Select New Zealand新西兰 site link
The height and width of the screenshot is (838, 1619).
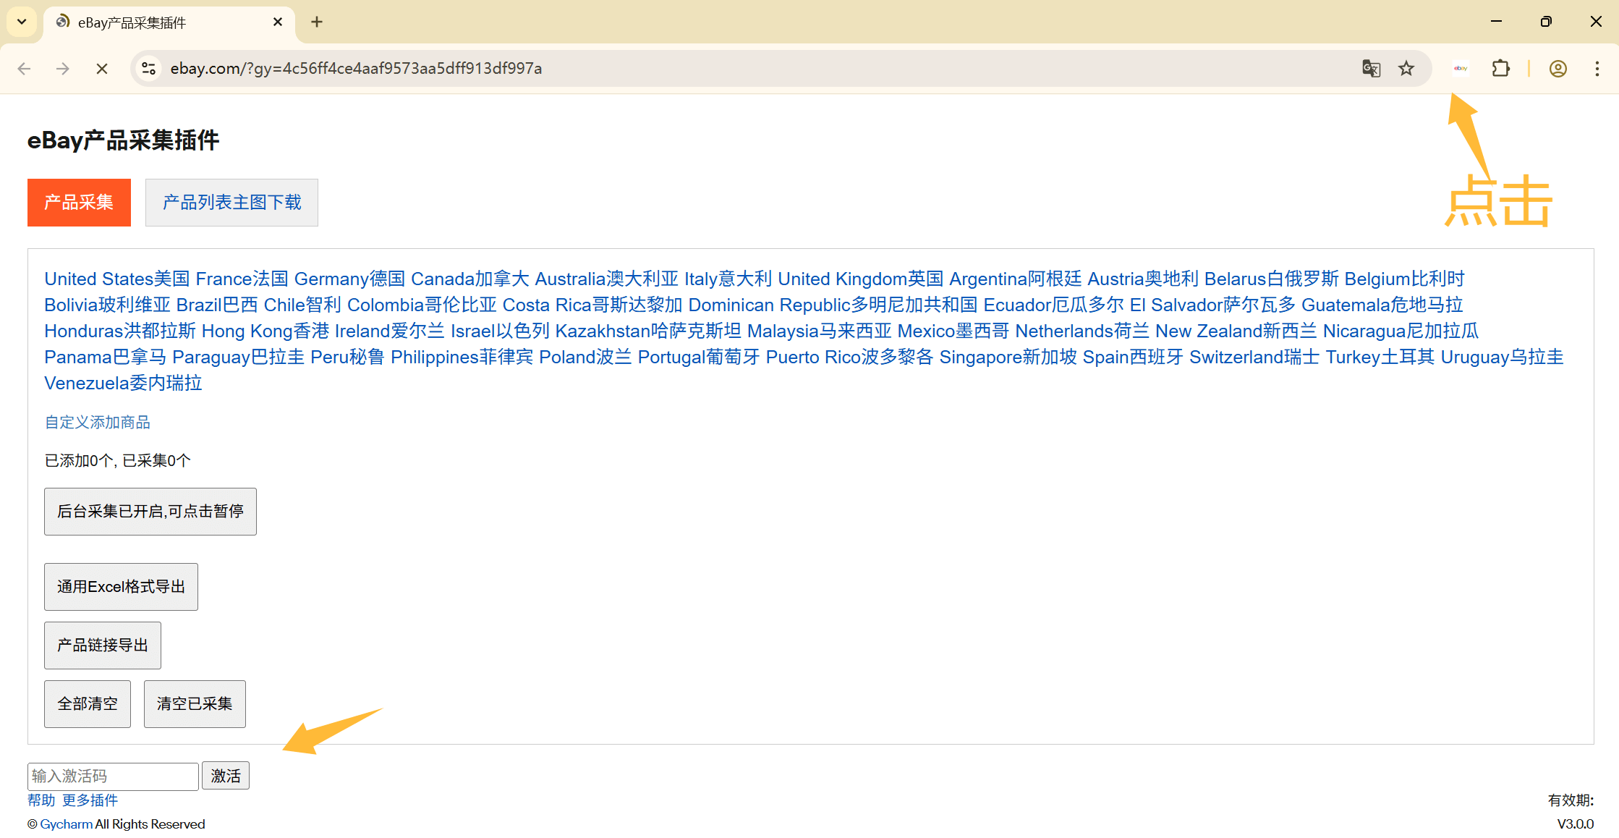1236,331
